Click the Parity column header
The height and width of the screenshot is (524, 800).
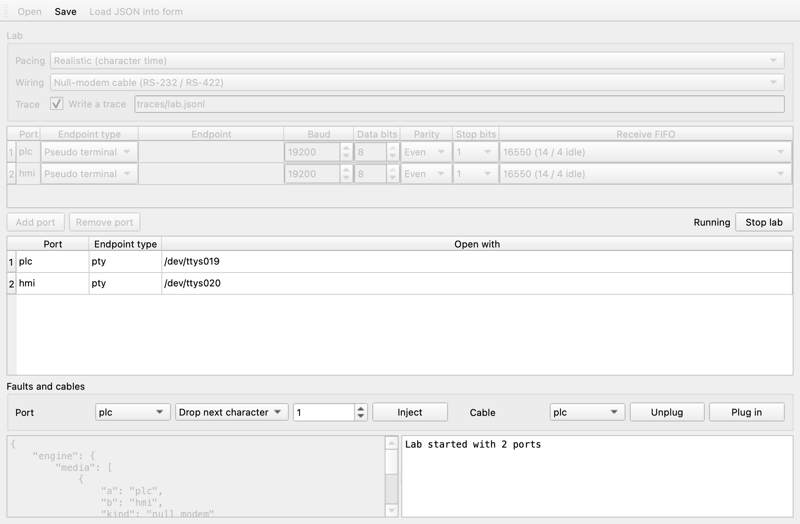click(x=427, y=134)
